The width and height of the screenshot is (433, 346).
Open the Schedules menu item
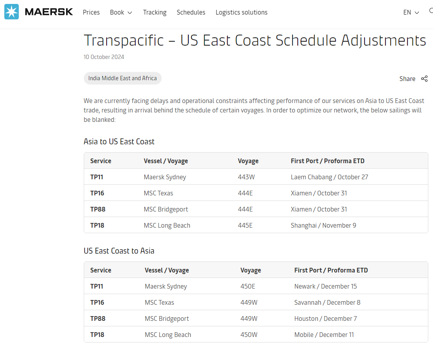[191, 13]
